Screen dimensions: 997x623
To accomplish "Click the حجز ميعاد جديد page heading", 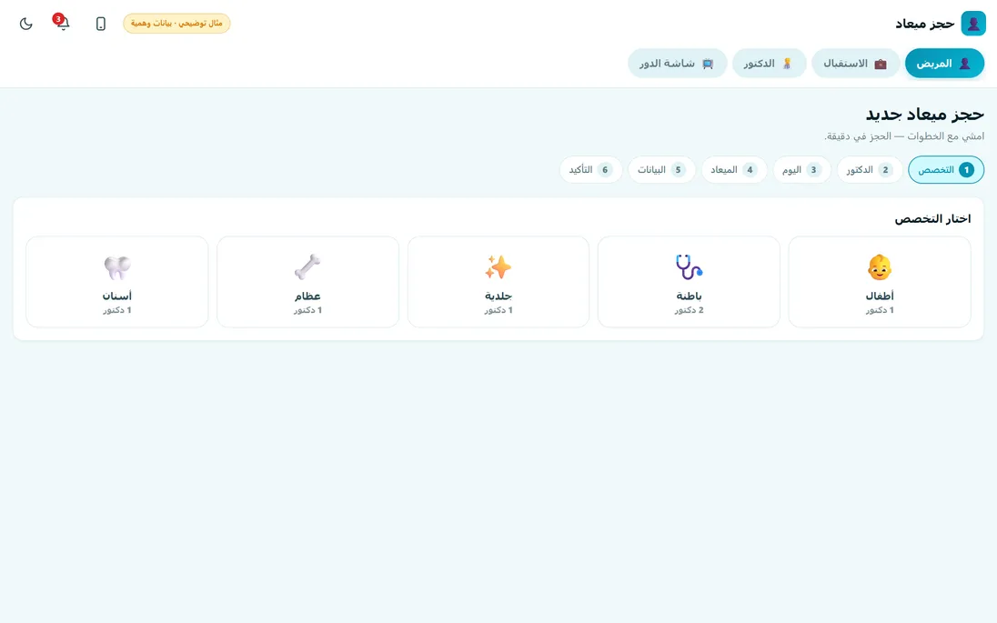I will (924, 115).
